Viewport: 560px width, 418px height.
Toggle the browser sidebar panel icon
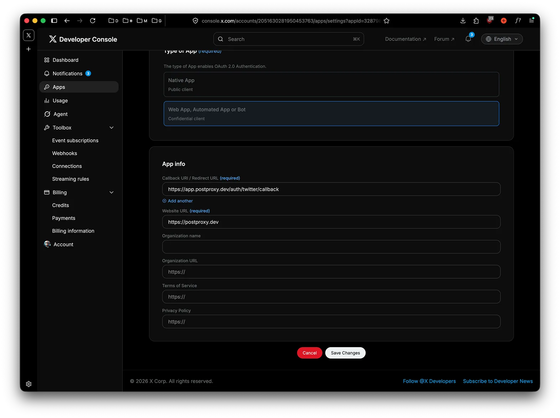click(x=54, y=21)
